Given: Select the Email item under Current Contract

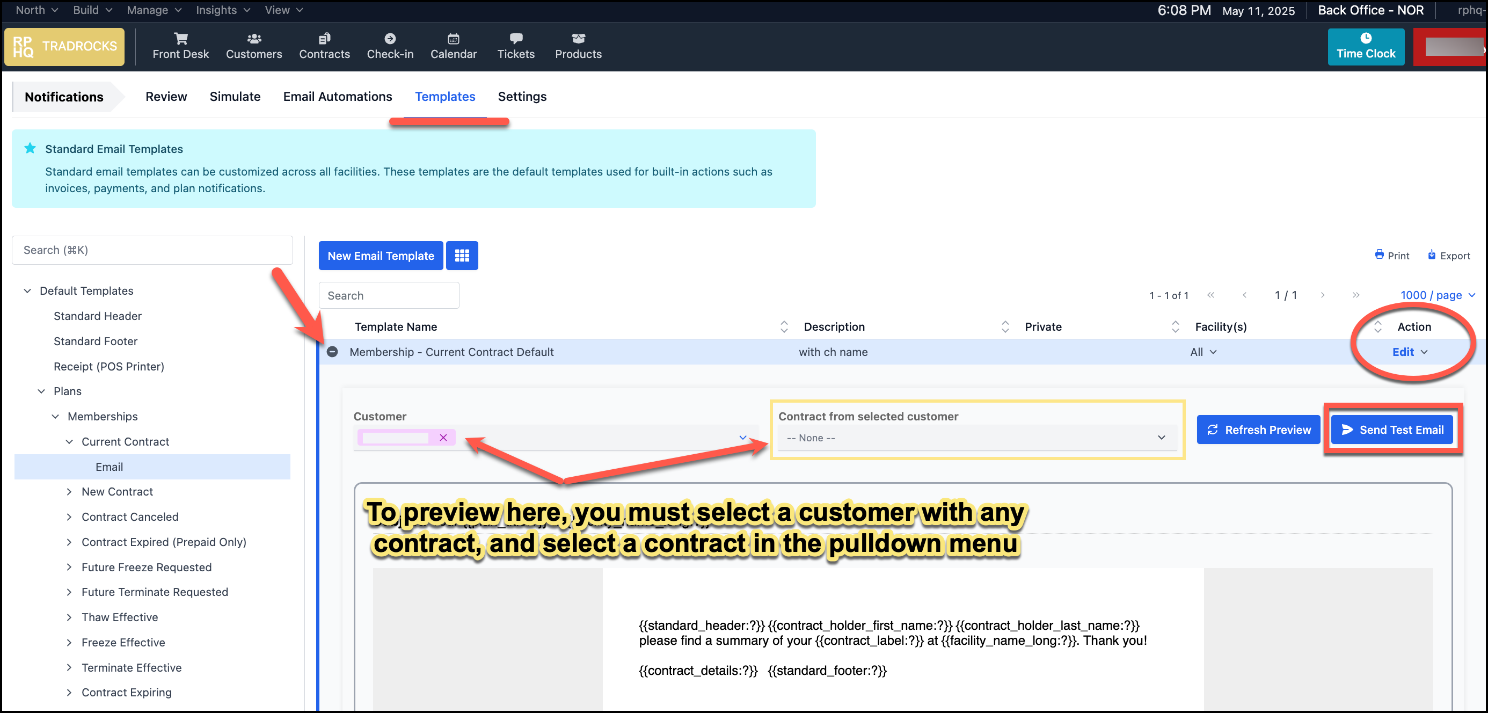Looking at the screenshot, I should tap(152, 467).
